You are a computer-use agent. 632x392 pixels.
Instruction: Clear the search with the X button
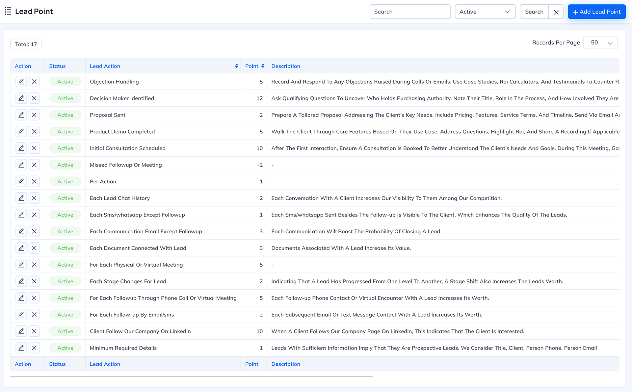pos(556,12)
